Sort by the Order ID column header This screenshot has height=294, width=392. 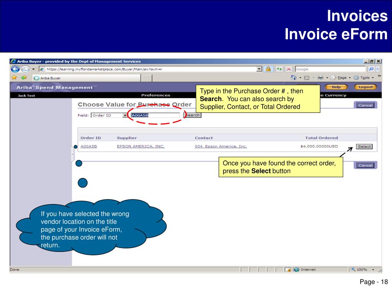[x=90, y=138]
